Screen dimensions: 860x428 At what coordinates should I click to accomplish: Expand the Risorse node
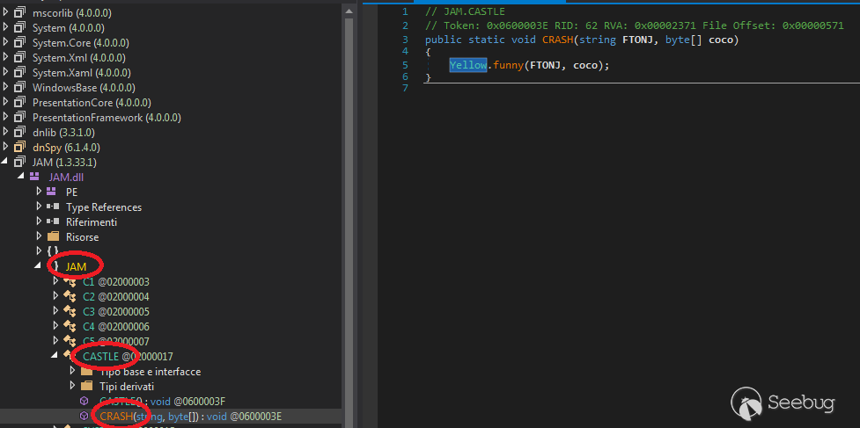coord(39,237)
